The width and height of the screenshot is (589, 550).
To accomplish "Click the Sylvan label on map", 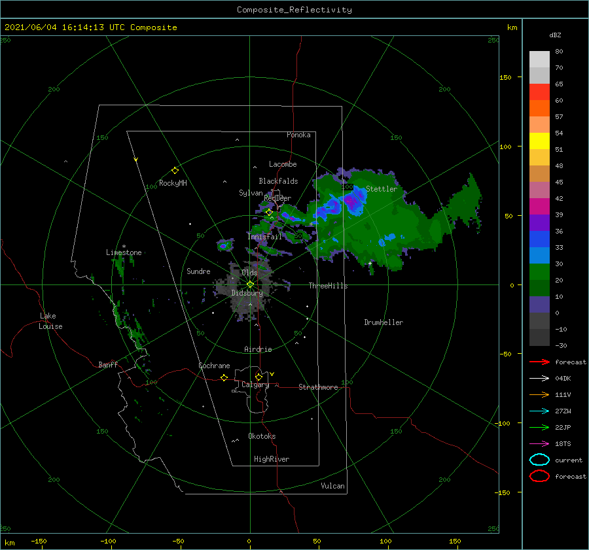I will [x=251, y=193].
